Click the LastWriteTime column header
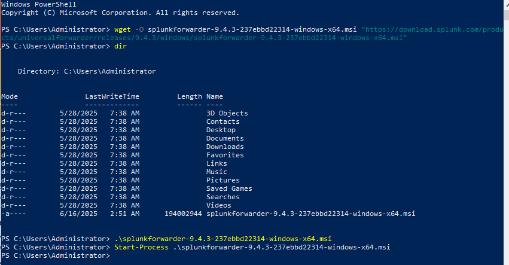Screen dimensions: 509x265 (x=112, y=96)
